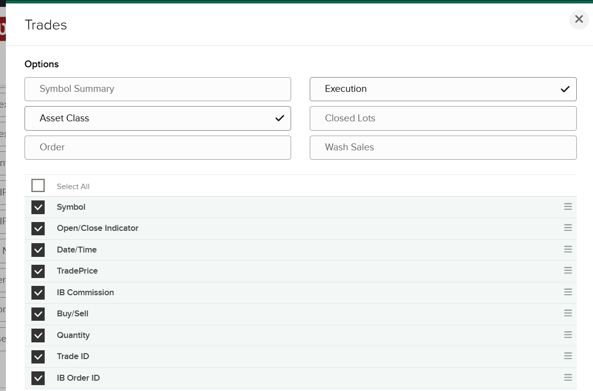Uncheck the Symbol field checkbox
Image resolution: width=593 pixels, height=391 pixels.
pyautogui.click(x=38, y=207)
